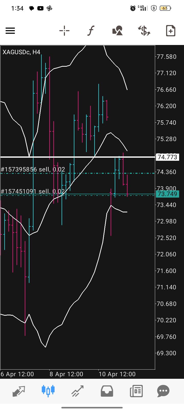Tap the 77.580 level on the price scale
Viewport: 184px width, 412px height.
tap(166, 57)
